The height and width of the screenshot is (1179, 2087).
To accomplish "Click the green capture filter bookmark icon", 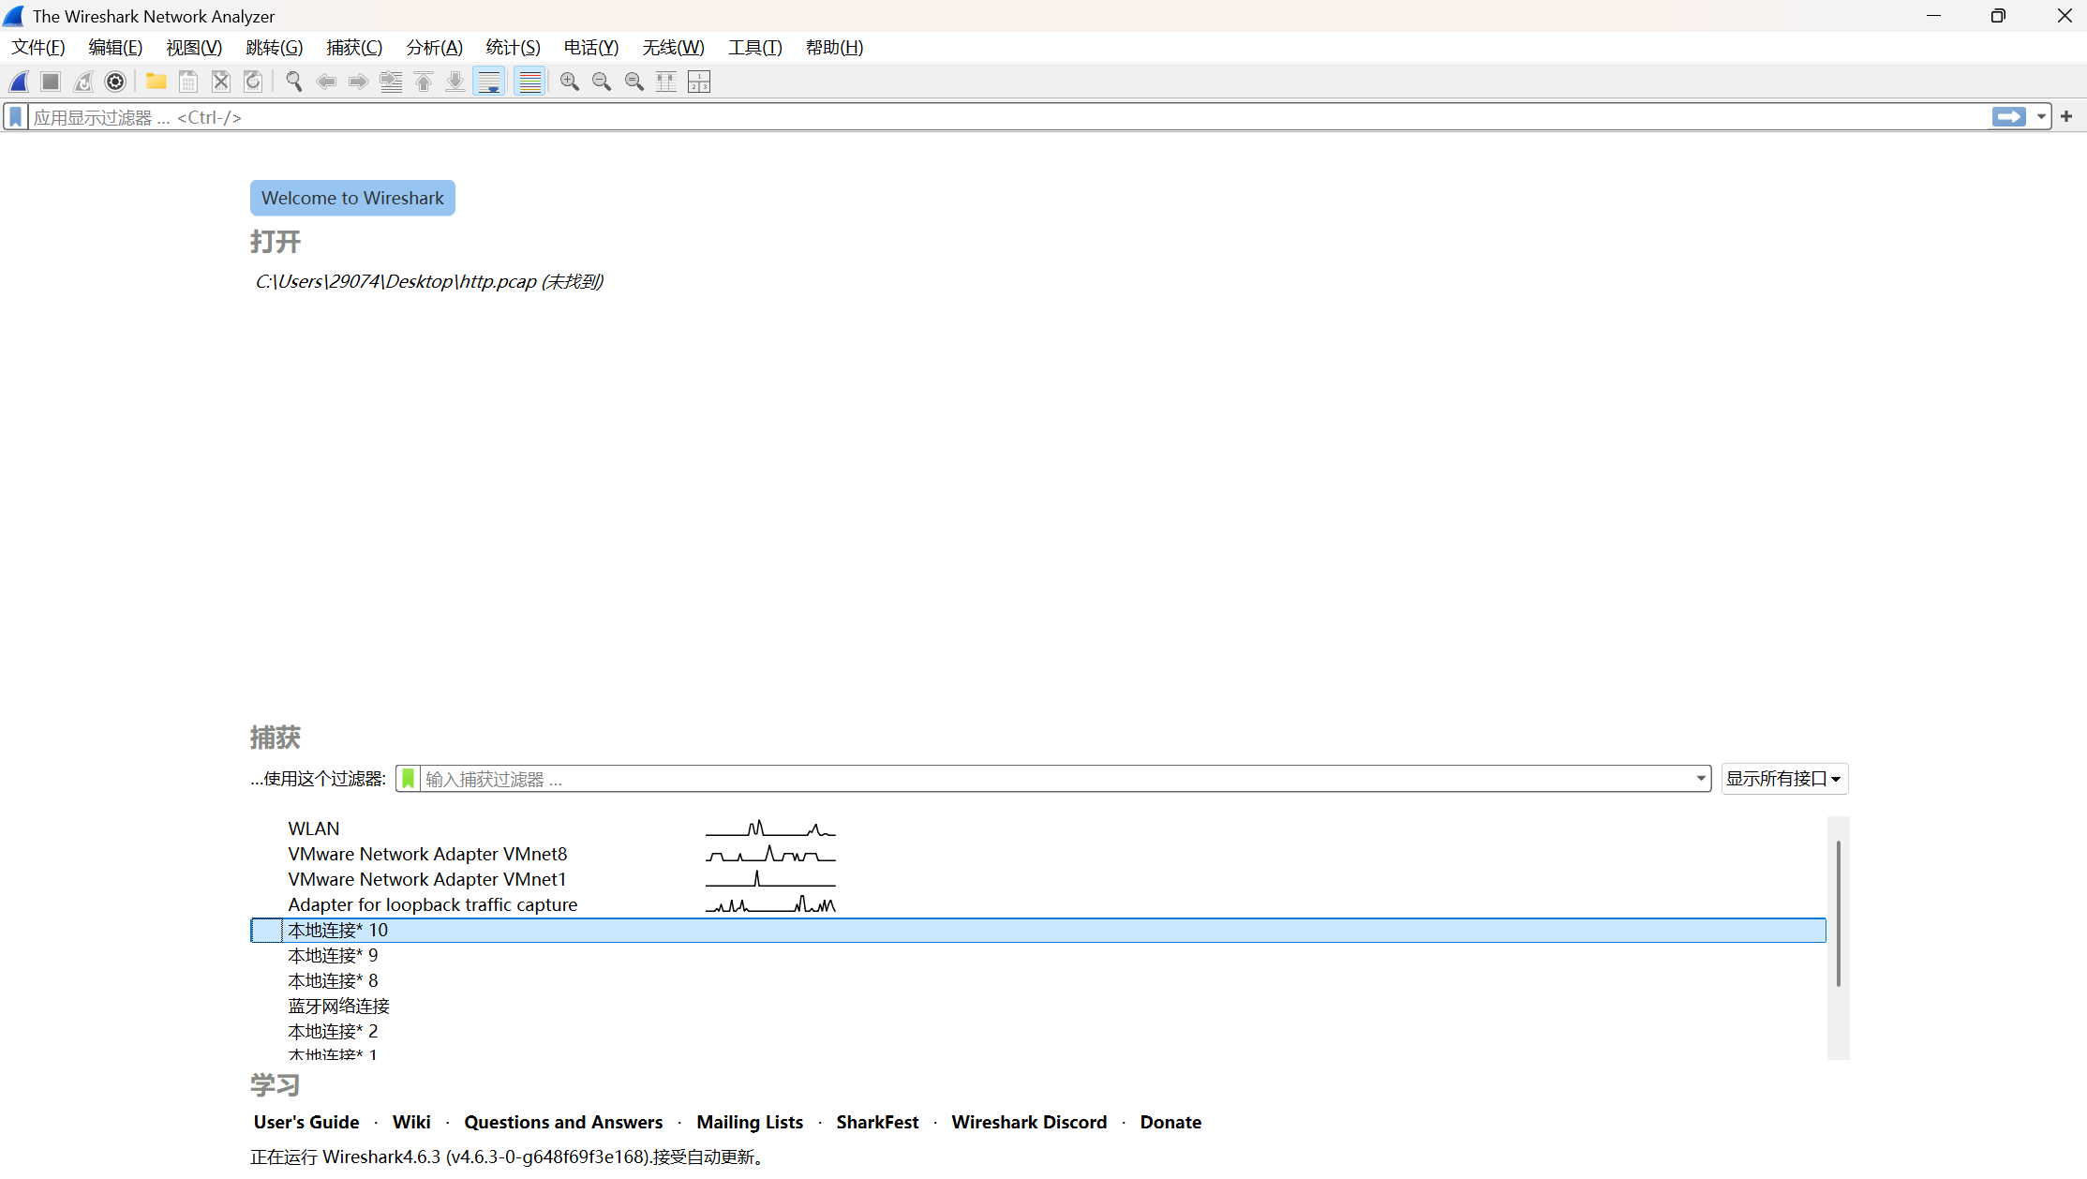I will click(x=409, y=779).
